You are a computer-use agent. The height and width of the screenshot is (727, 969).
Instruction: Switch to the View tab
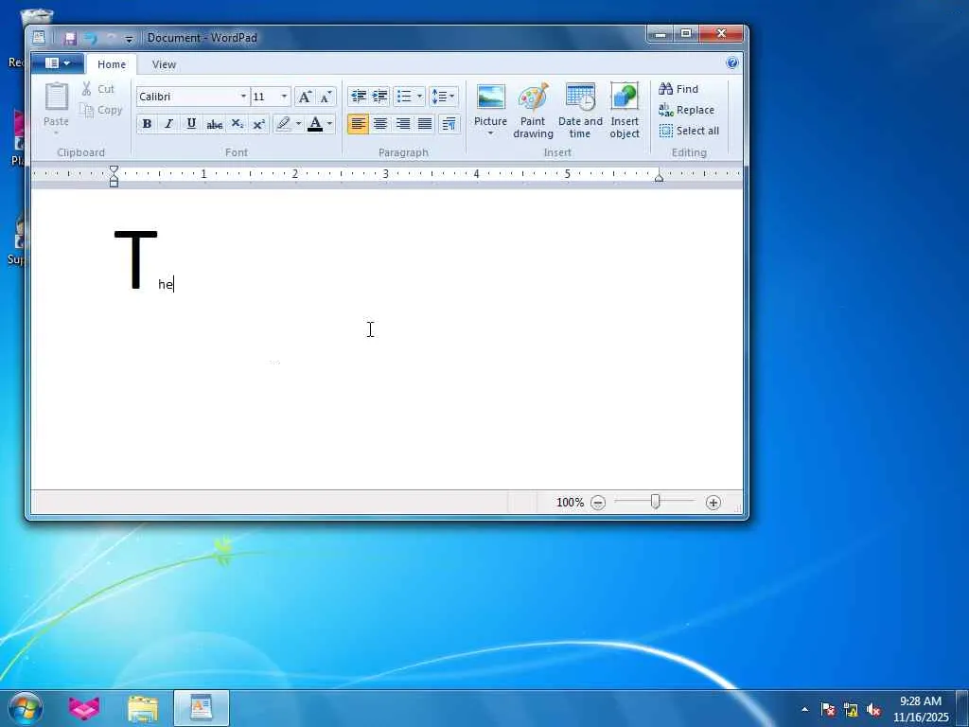tap(164, 64)
